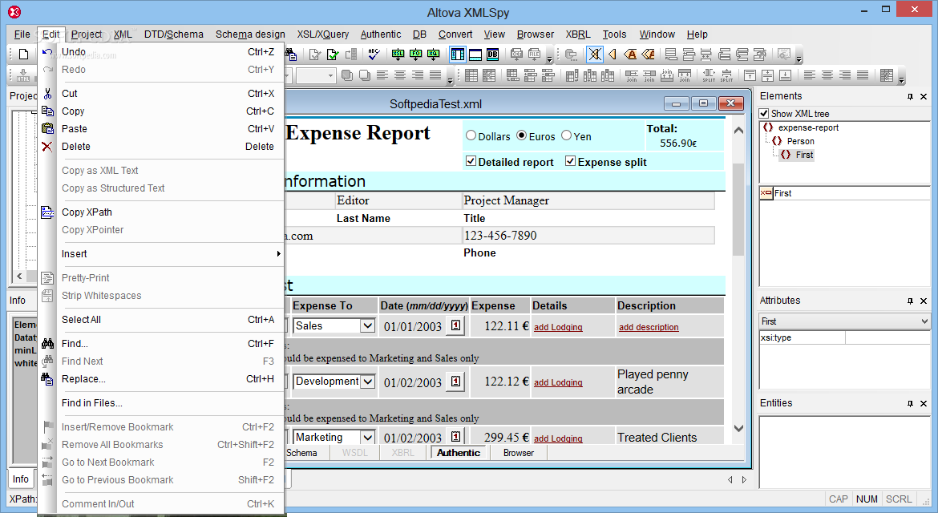
Task: Open the empty combo box in the formatting toolbar
Action: pos(316,75)
